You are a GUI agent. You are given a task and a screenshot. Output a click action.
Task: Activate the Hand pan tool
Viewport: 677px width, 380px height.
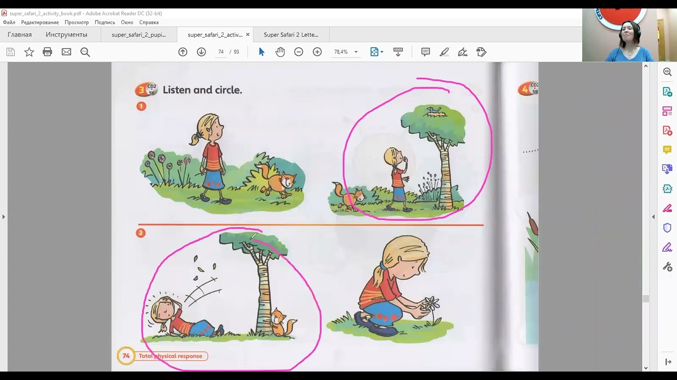(280, 52)
